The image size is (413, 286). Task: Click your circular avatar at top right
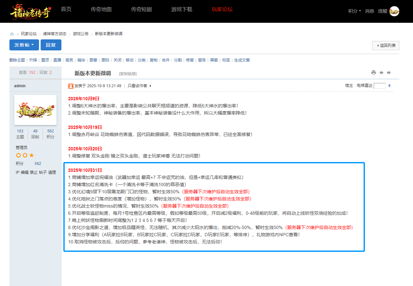pyautogui.click(x=394, y=11)
